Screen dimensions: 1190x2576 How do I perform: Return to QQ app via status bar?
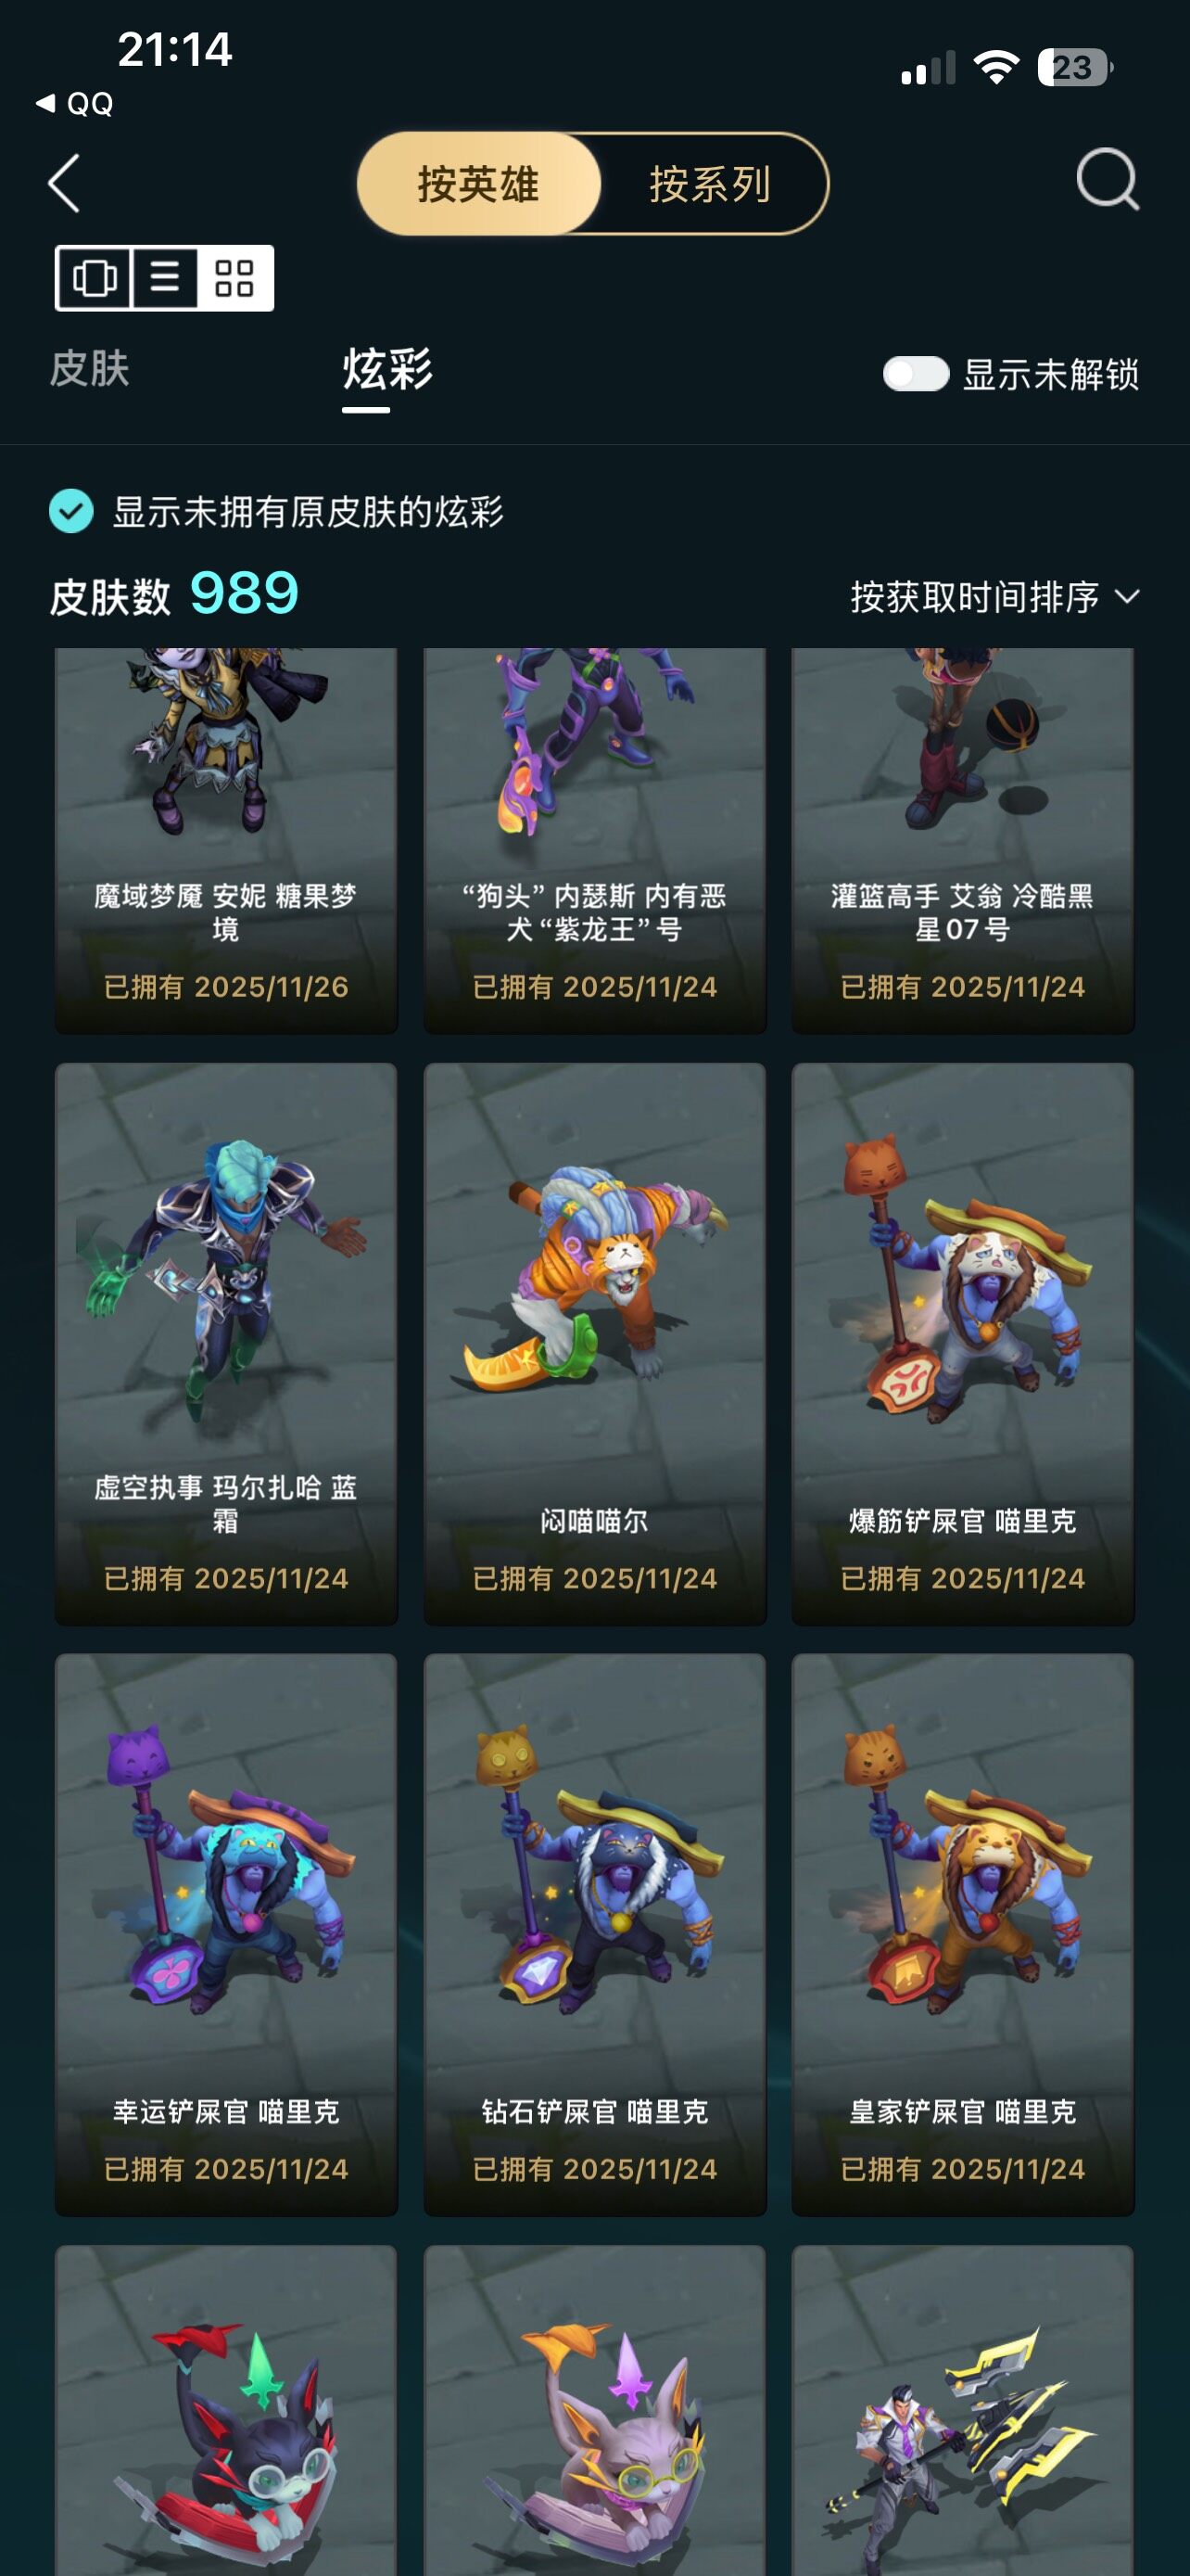76,103
